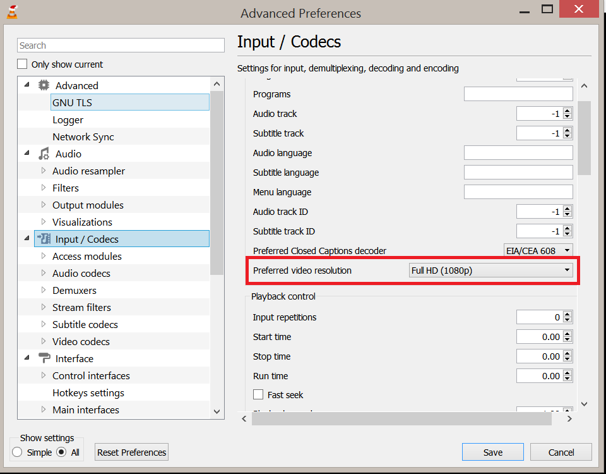Select Demuxers tree item

point(74,290)
